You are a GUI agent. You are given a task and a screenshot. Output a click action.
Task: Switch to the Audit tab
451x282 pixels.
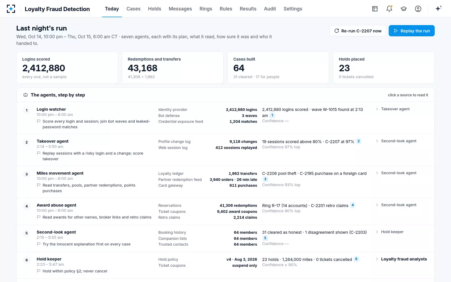click(270, 9)
